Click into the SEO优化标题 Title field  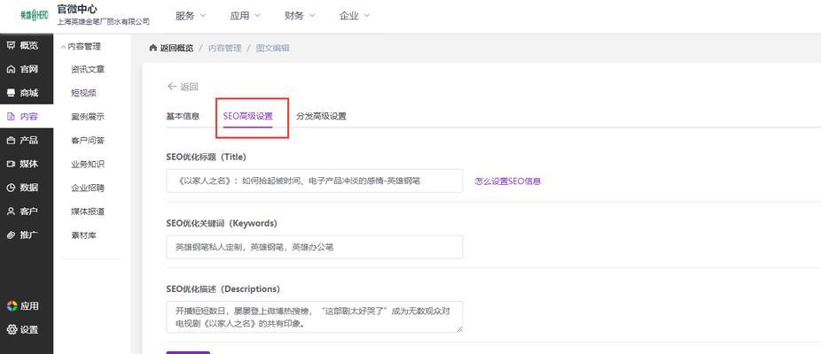point(314,181)
